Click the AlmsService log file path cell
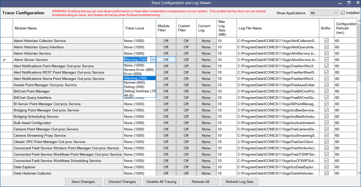Image resolution: width=361 pixels, height=187 pixels. coord(278,60)
